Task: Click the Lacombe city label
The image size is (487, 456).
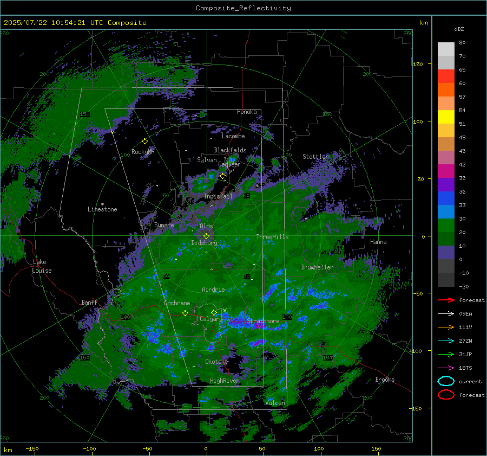Action: [x=233, y=136]
